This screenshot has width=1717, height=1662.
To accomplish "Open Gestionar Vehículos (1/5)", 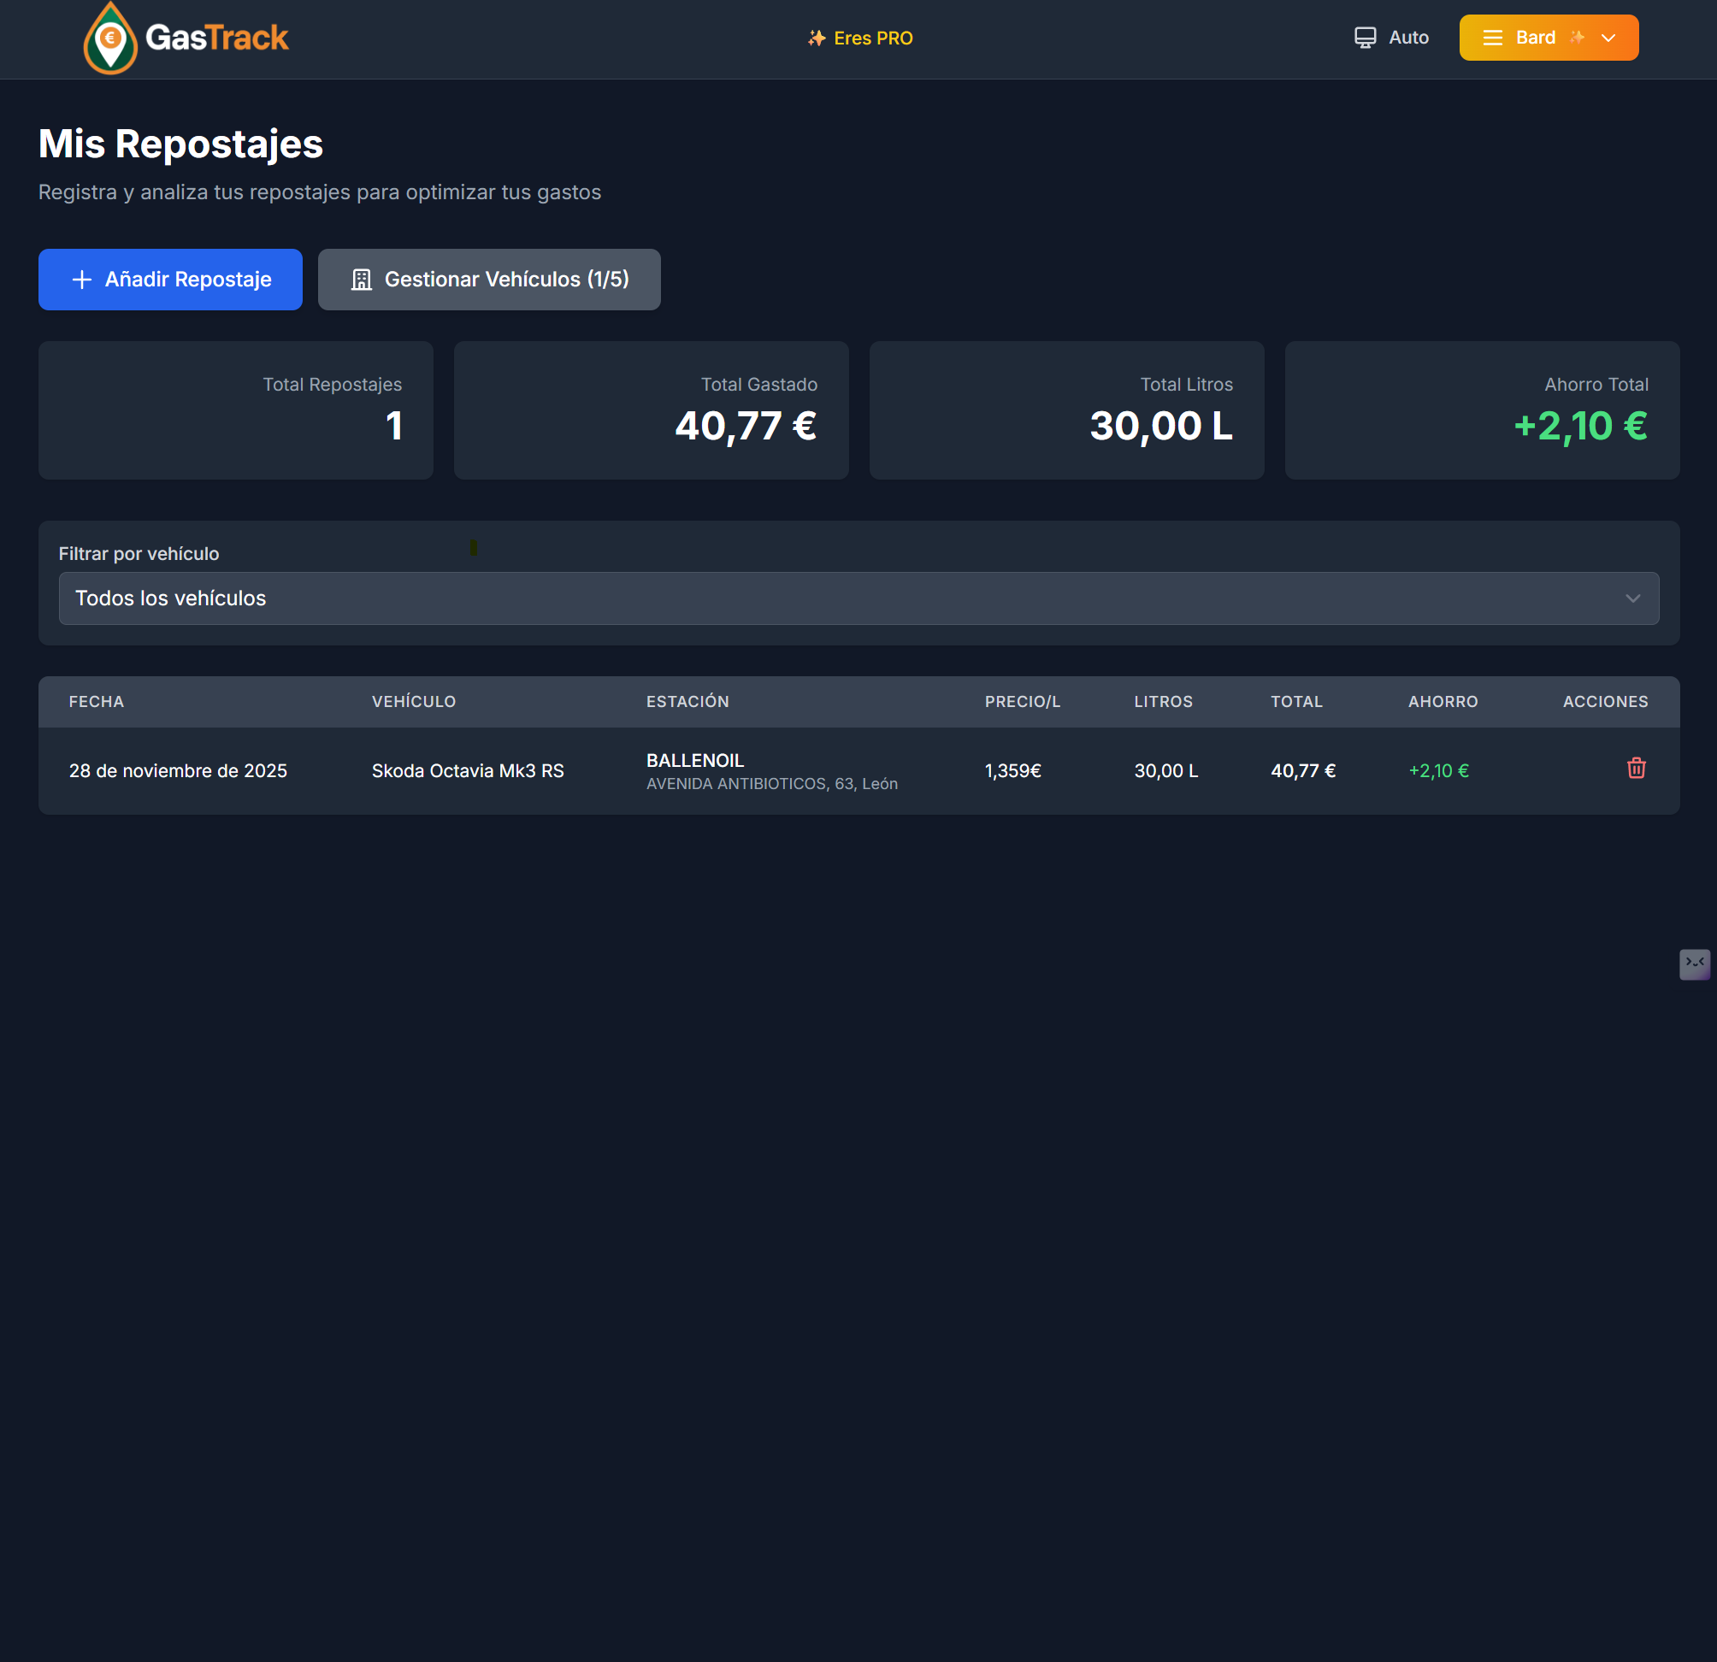I will coord(489,280).
